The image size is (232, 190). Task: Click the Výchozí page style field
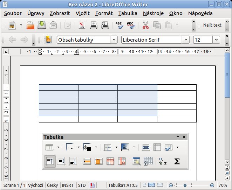[35, 185]
